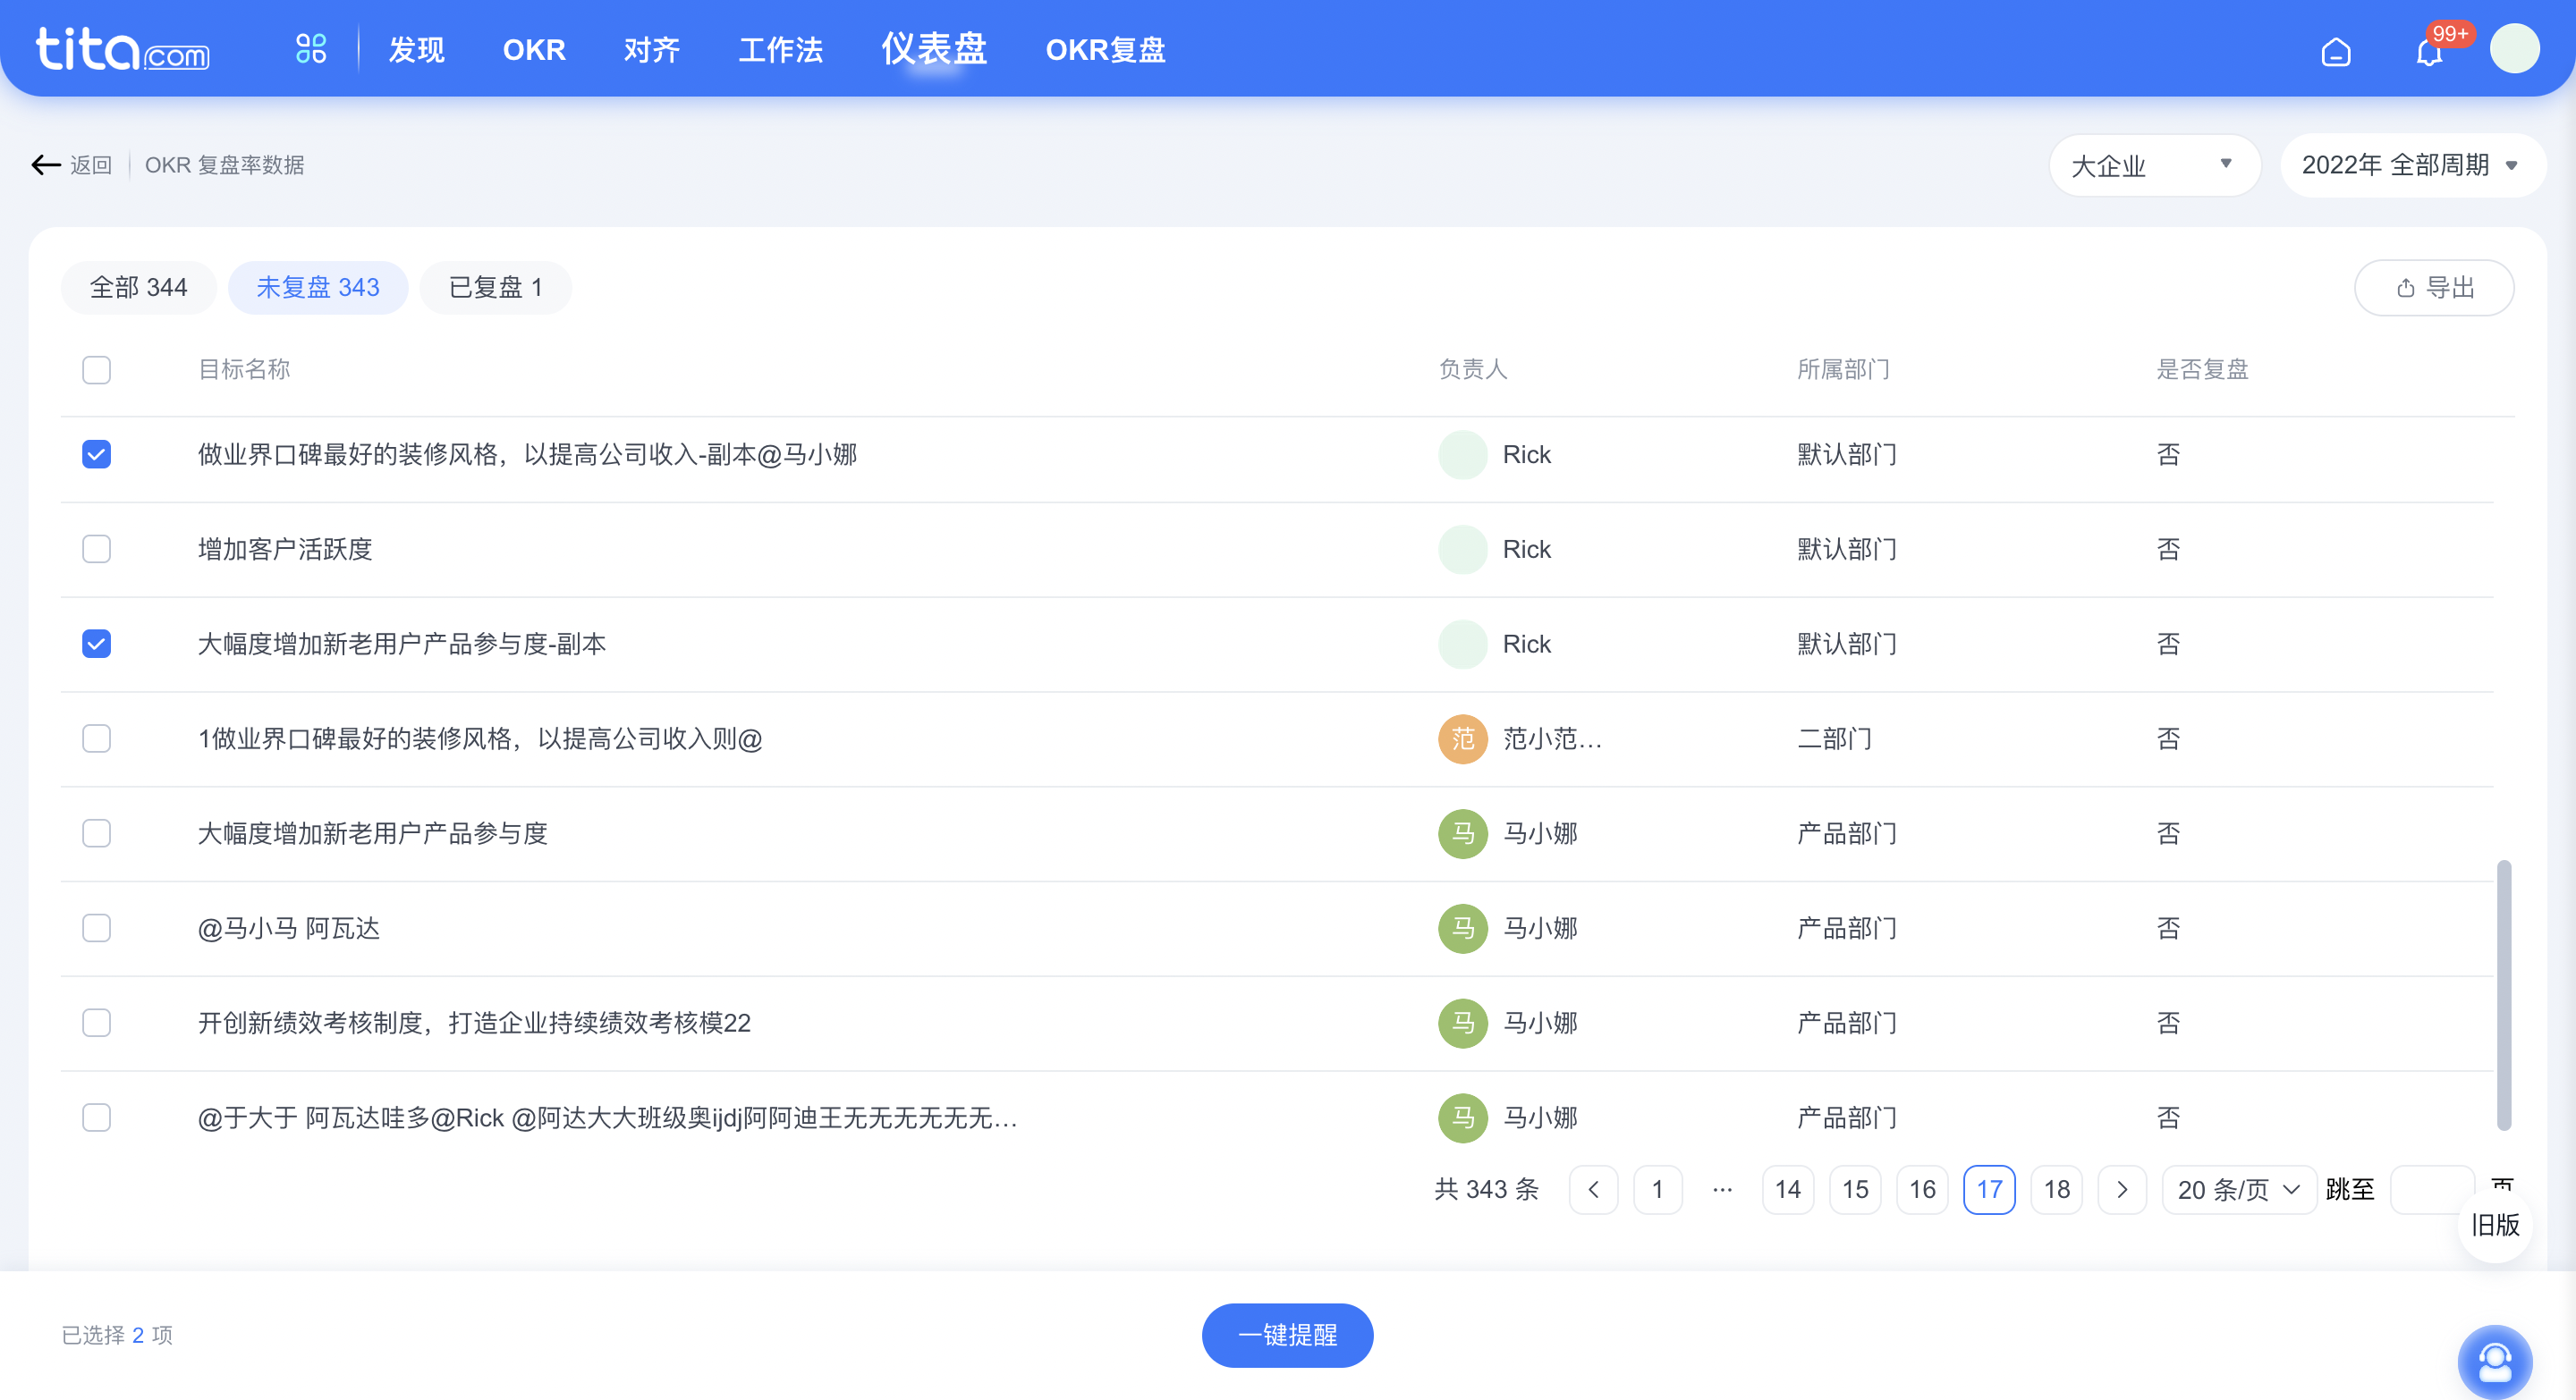Check the 开创新绩效考核制度 row checkbox
The width and height of the screenshot is (2576, 1400).
[96, 1024]
